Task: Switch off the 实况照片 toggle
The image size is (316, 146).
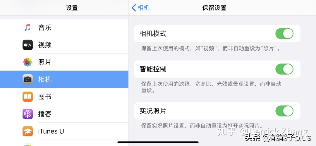Action: pyautogui.click(x=284, y=111)
